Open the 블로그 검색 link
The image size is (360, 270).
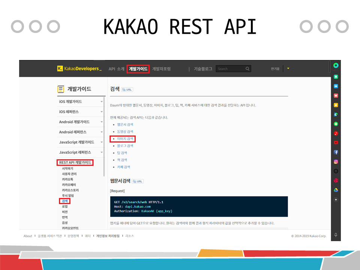(x=125, y=146)
